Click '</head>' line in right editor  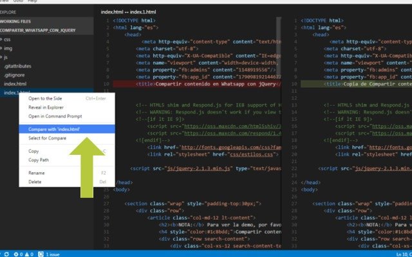310,182
